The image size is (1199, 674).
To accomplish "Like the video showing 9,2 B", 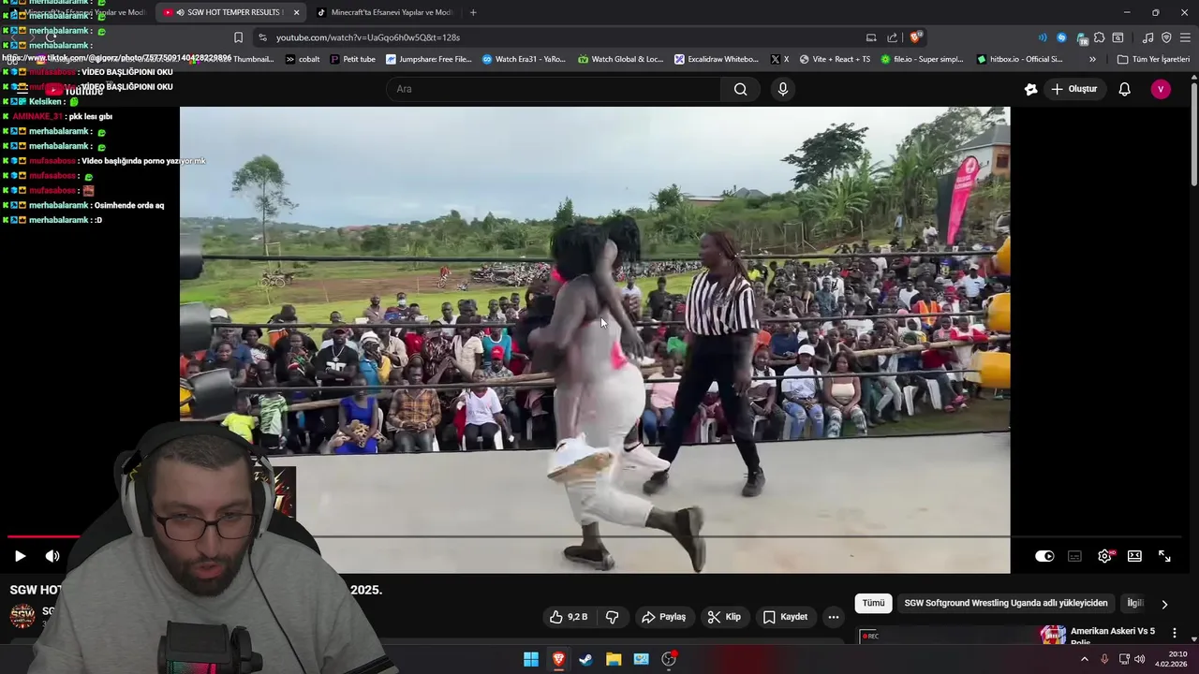I will 569,617.
